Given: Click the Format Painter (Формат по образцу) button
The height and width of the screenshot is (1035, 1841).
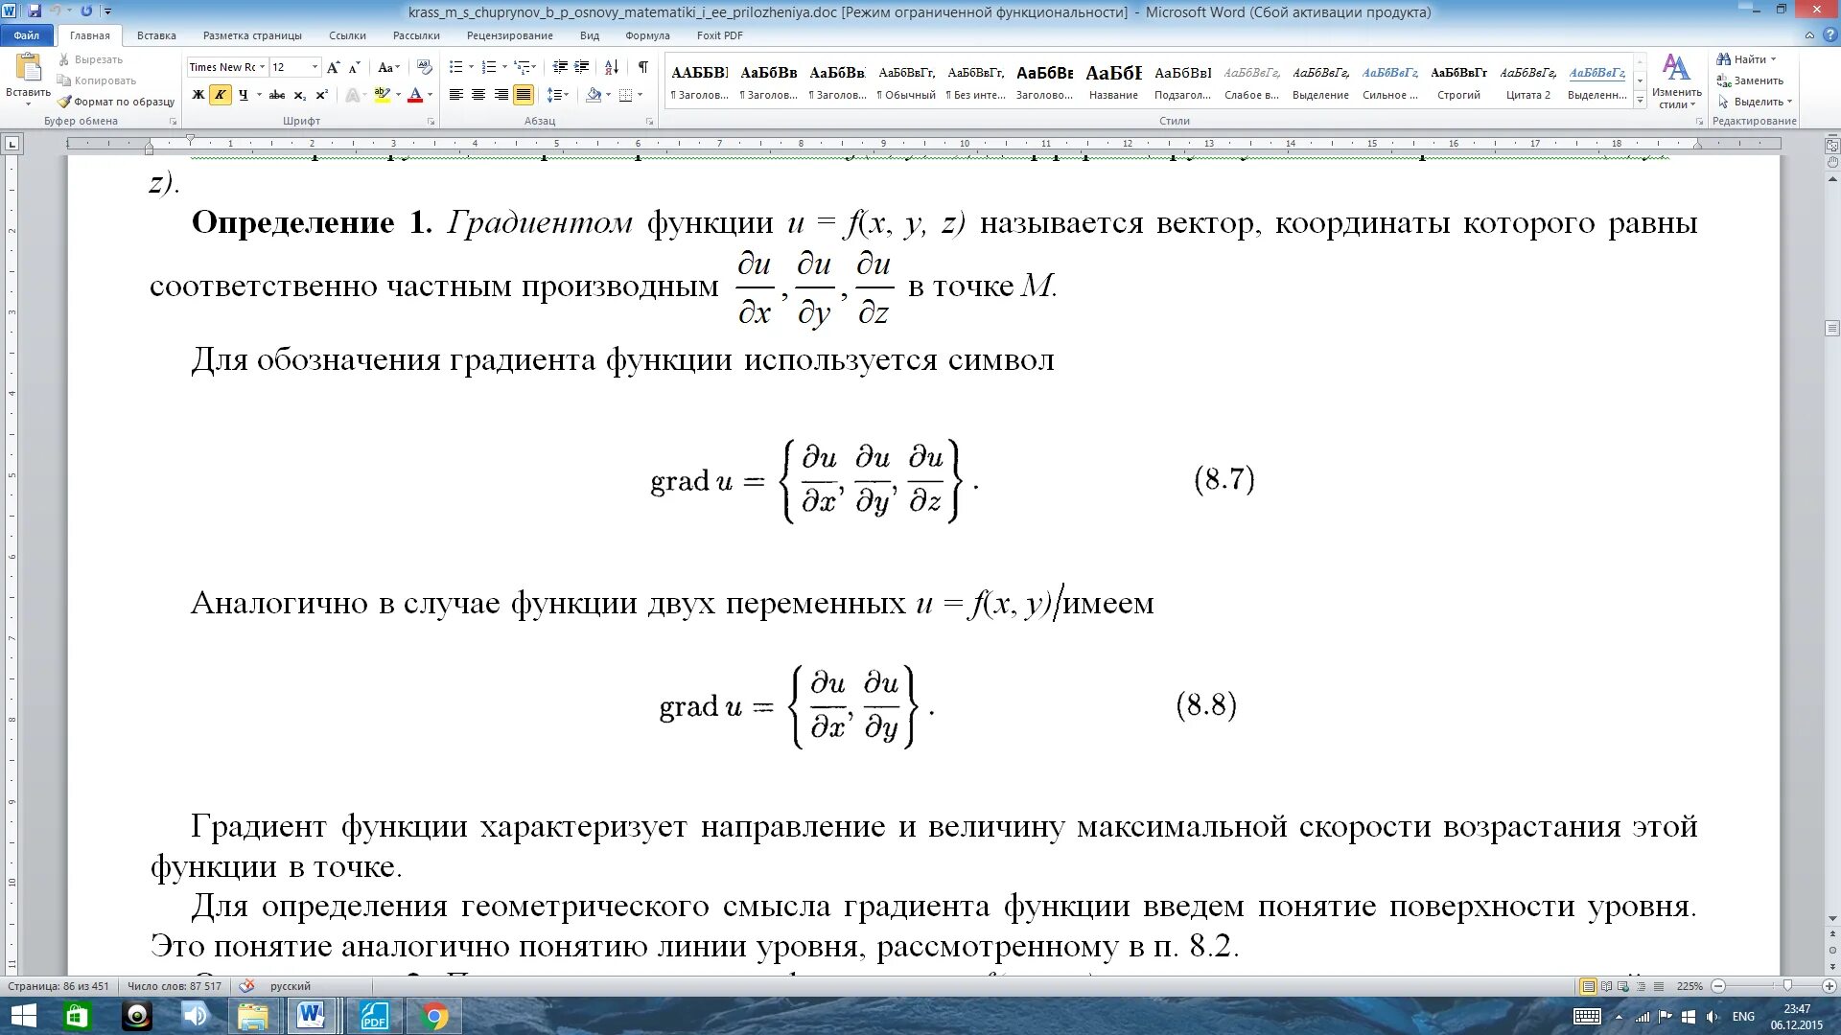Looking at the screenshot, I should tap(116, 102).
